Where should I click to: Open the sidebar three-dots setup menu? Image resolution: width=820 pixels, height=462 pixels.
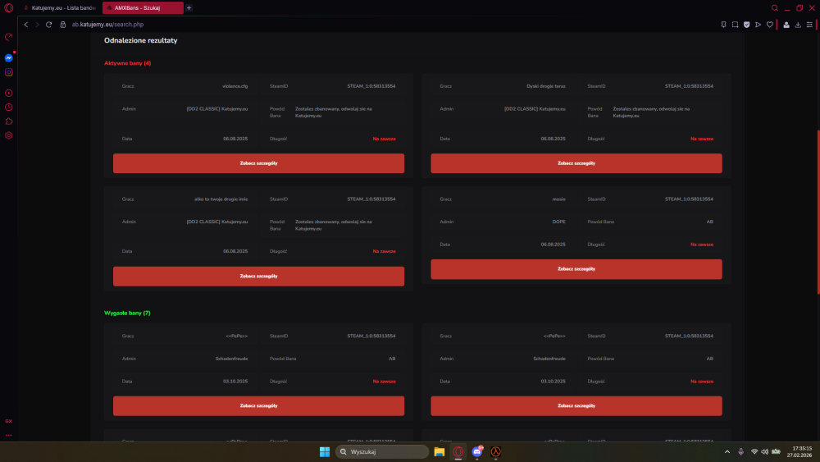(9, 435)
